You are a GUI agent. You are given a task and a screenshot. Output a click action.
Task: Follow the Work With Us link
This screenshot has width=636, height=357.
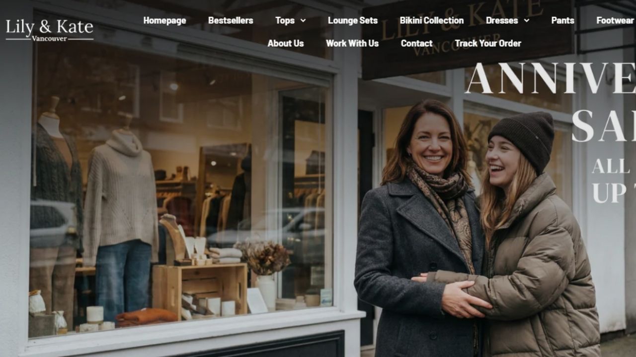click(352, 43)
